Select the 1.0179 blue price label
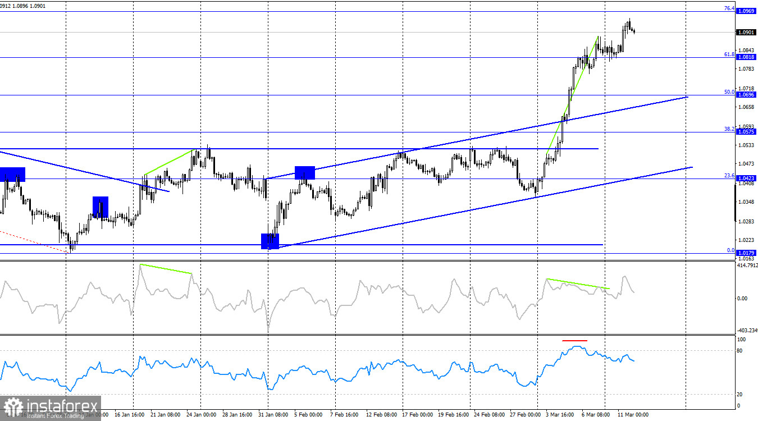 [x=746, y=253]
